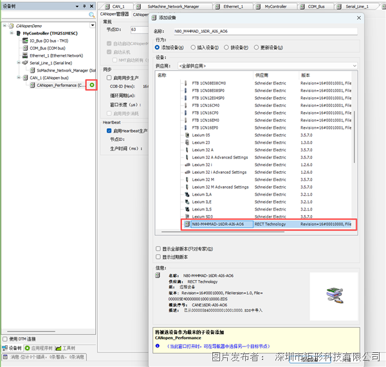
Task: Open the 工具树 bottom tab
Action: coord(65,348)
